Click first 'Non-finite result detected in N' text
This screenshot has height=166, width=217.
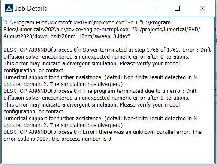160,77
